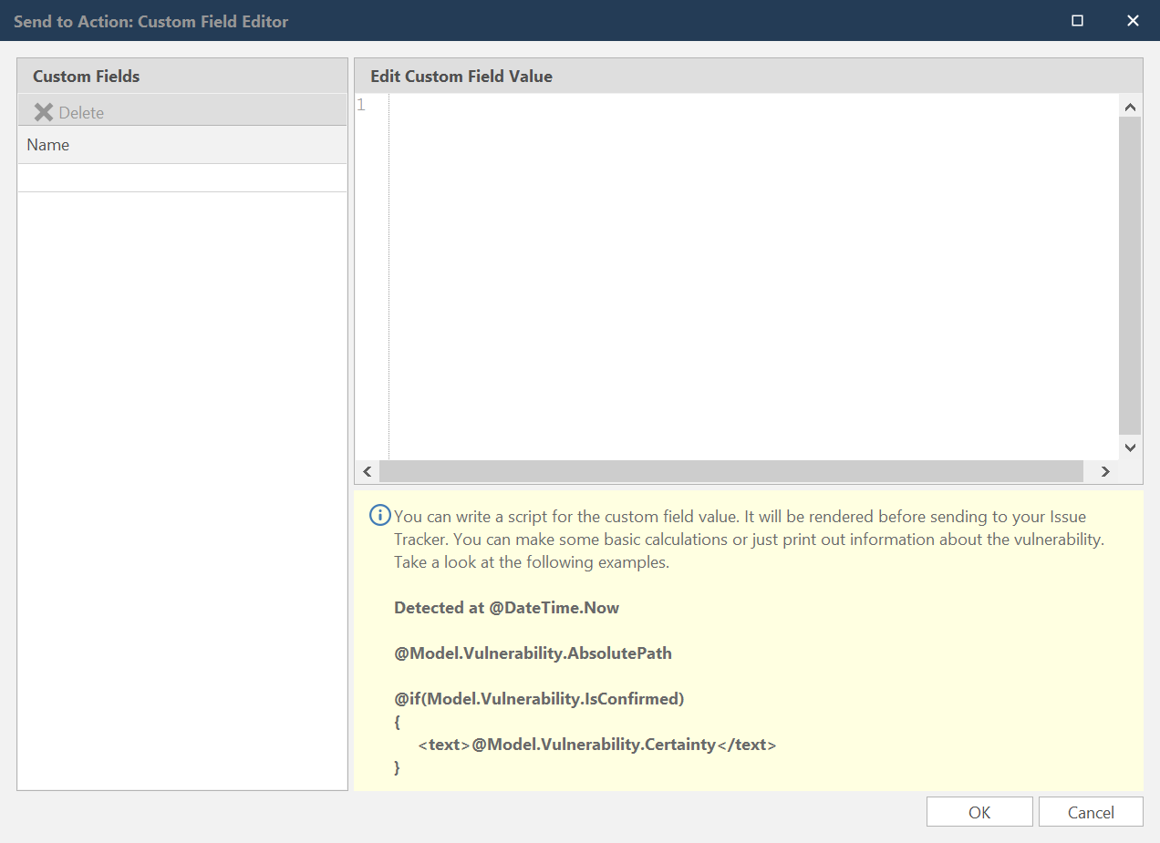
Task: Click the Delete X icon
Action: 43,112
